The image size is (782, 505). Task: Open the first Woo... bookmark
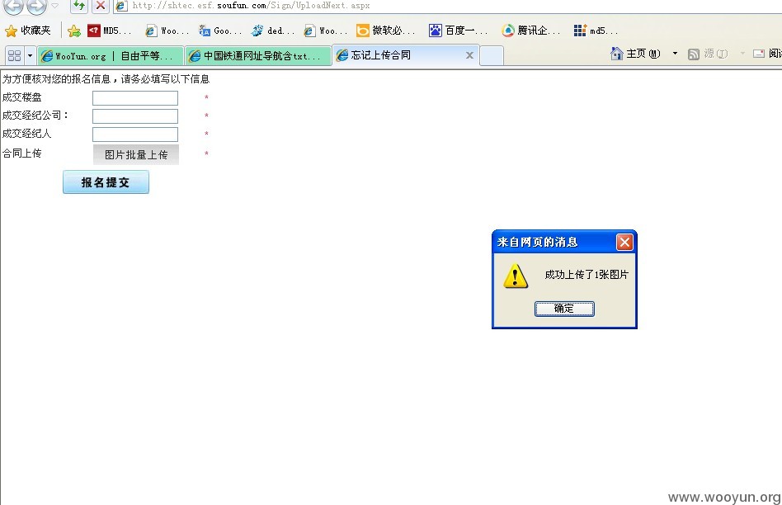point(167,31)
